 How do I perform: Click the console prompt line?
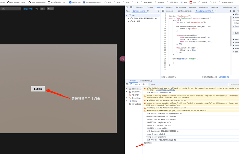tap(191, 146)
